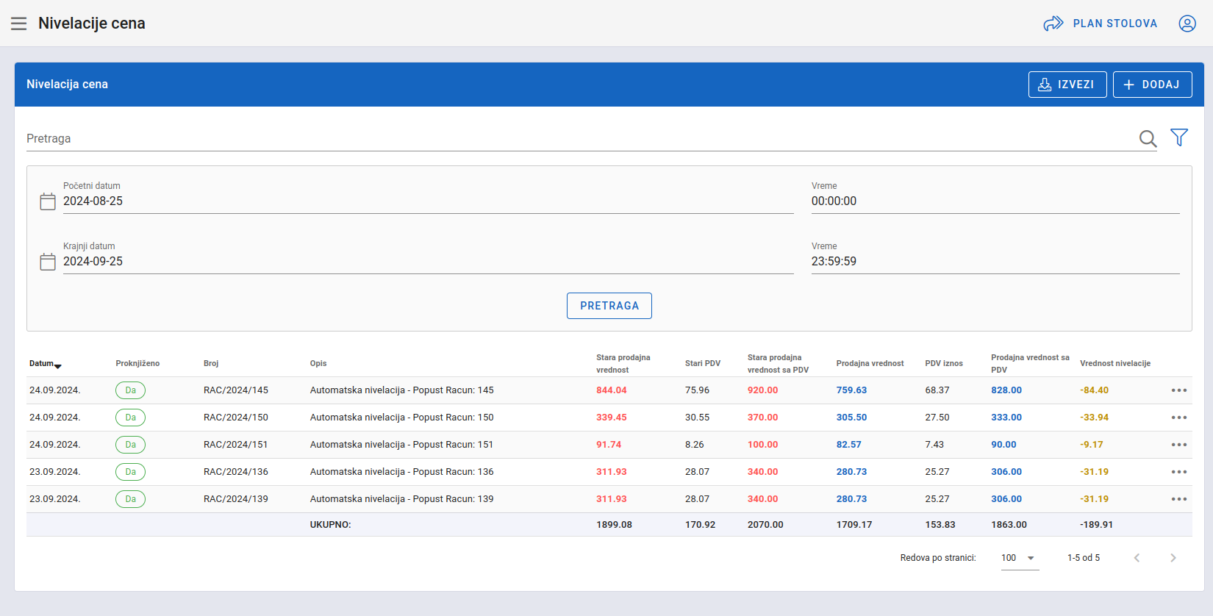Open the user account profile icon

[x=1187, y=24]
